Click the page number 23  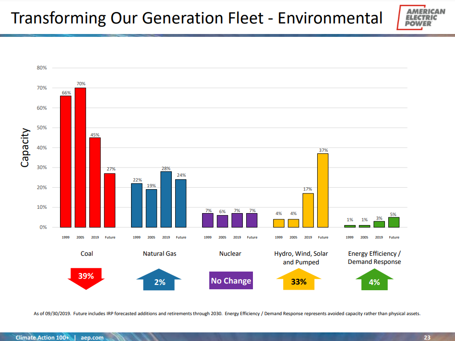(427, 338)
